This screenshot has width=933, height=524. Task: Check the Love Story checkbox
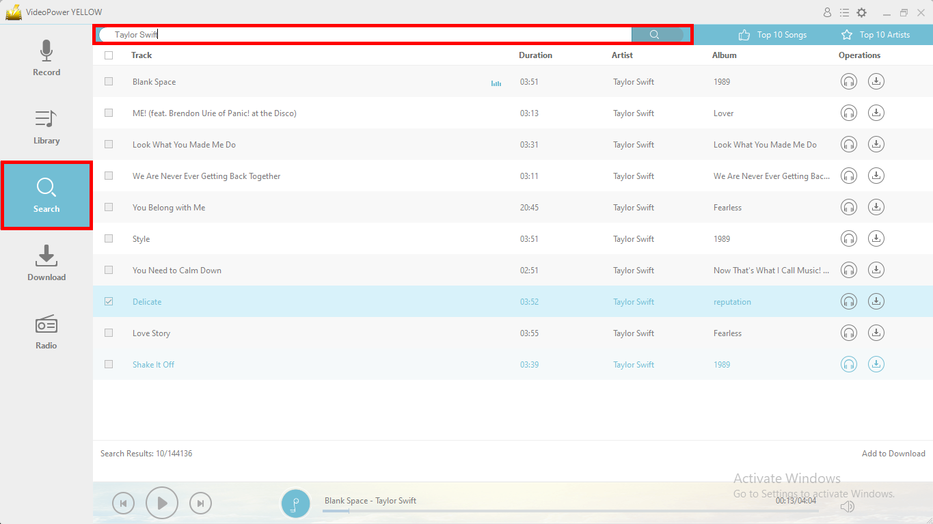click(108, 333)
